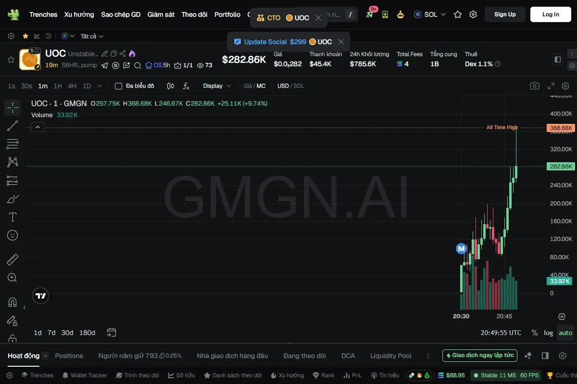Switch currency display to SOL

[x=299, y=86]
